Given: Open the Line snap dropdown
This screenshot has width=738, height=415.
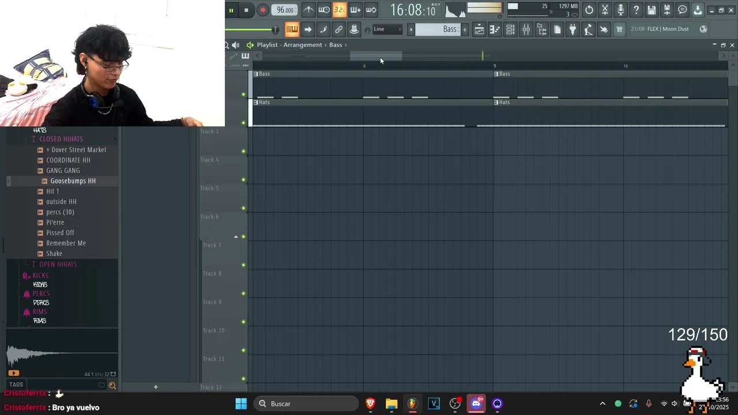Looking at the screenshot, I should [387, 29].
